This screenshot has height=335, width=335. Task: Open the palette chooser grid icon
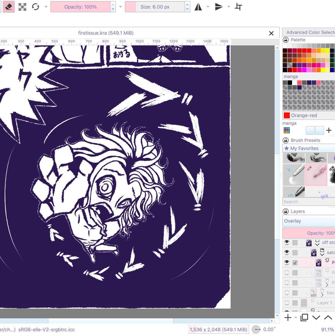(287, 130)
